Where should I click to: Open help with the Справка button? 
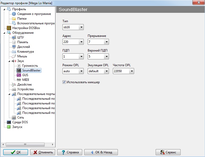(70, 152)
